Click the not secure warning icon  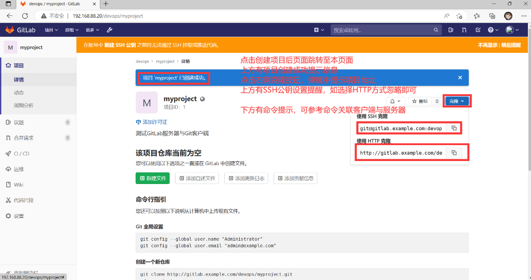[44, 16]
